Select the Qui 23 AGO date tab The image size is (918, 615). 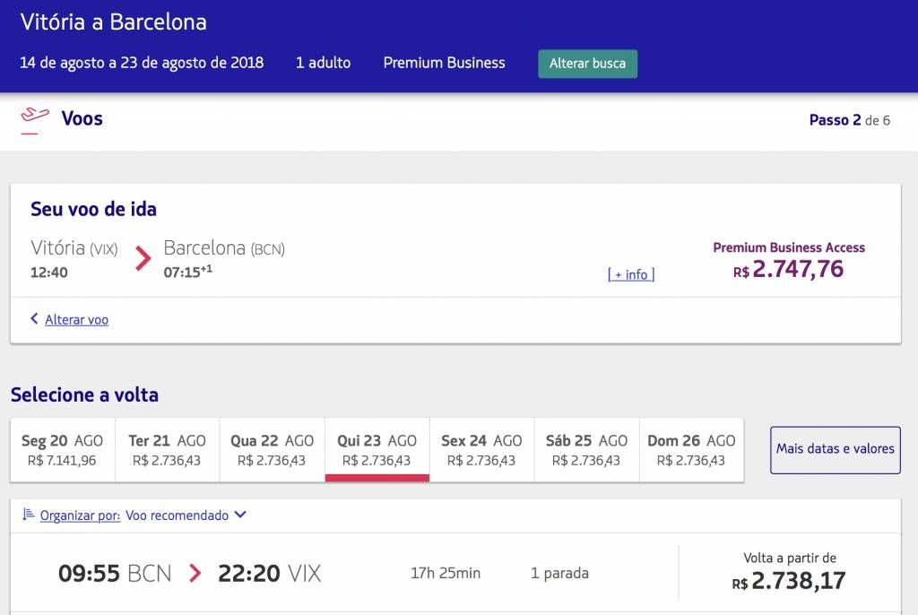coord(377,450)
